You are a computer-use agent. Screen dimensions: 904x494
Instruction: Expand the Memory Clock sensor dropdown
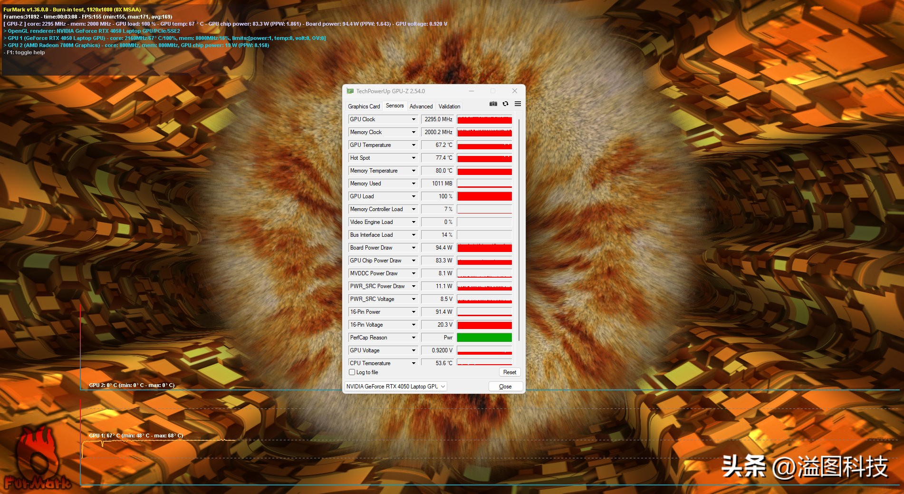[414, 132]
